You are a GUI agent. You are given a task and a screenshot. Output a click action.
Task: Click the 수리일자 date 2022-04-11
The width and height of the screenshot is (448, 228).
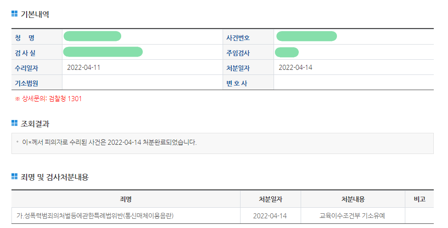[x=84, y=68]
